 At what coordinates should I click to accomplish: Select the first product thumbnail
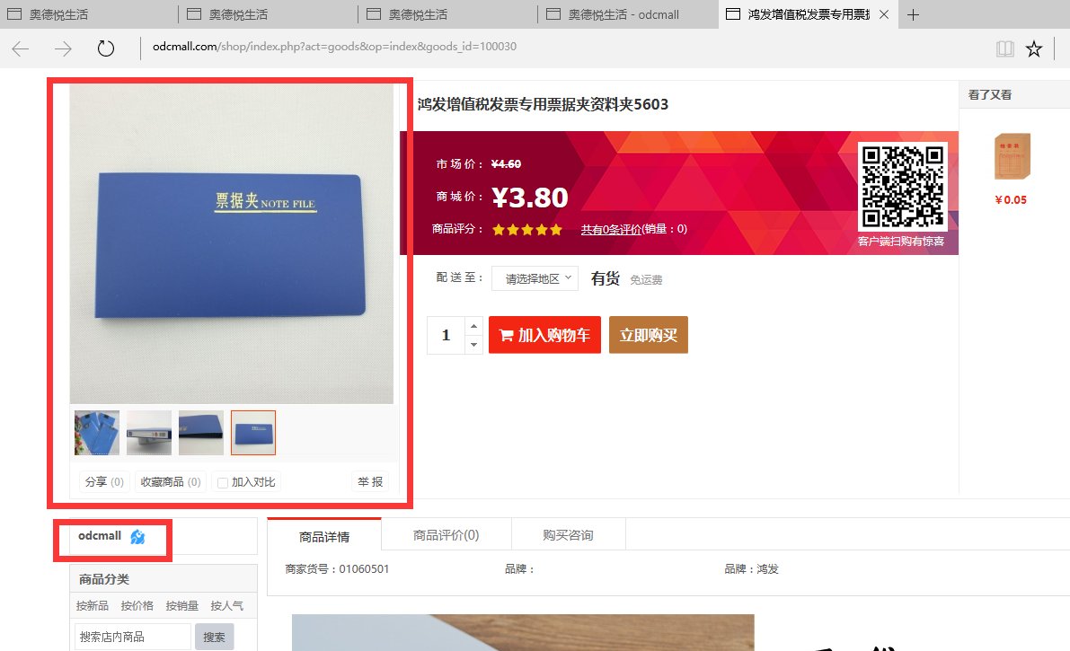97,433
